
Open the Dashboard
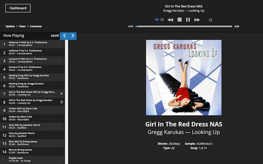click(x=18, y=8)
